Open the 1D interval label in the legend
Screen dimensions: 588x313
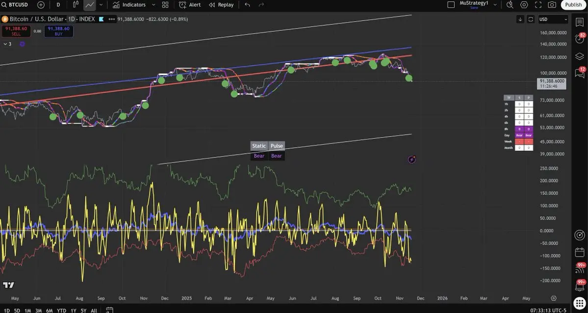[x=71, y=19]
